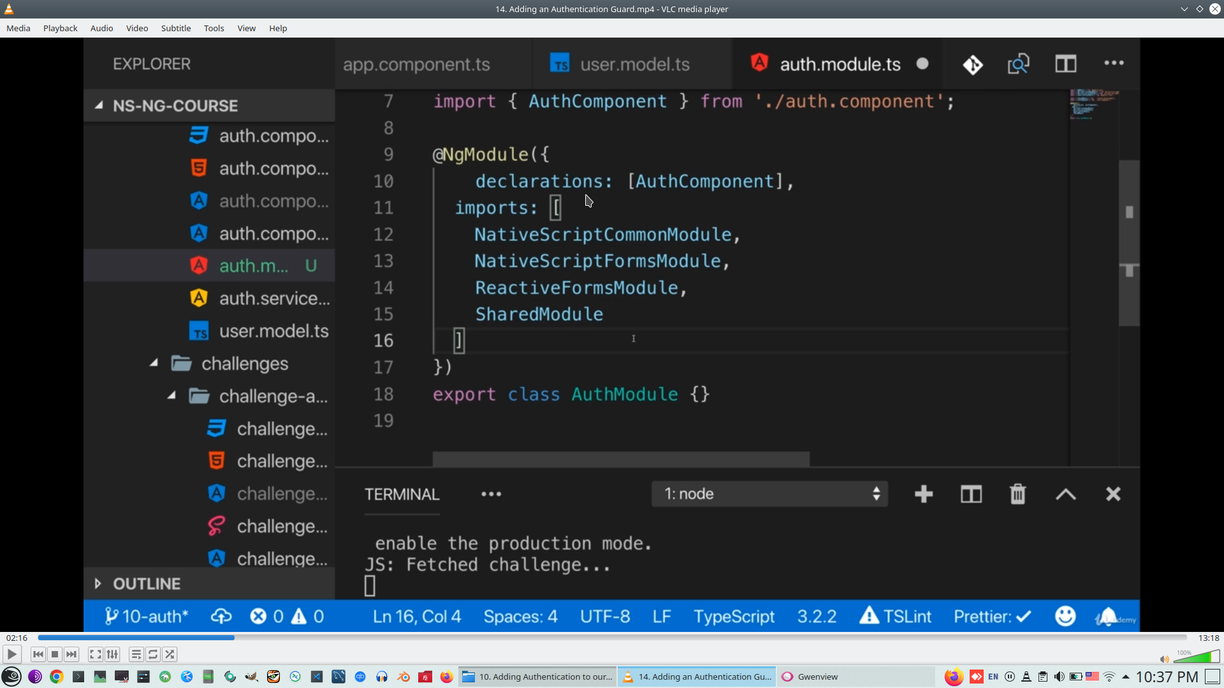Switch to '10. Adding Authentication' taskbar window
The height and width of the screenshot is (688, 1224).
point(537,677)
